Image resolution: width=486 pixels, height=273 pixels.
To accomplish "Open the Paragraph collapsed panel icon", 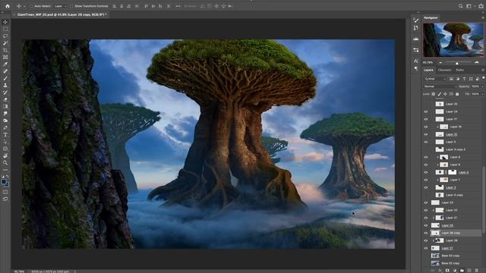I will [x=416, y=69].
